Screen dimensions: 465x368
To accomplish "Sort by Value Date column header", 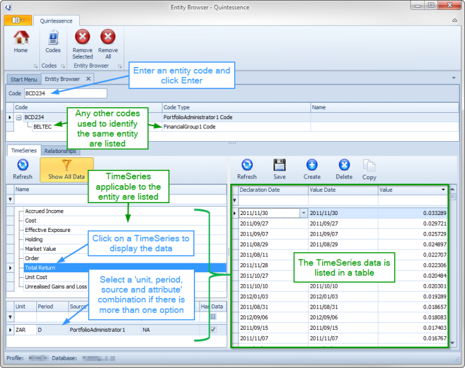I will (343, 190).
